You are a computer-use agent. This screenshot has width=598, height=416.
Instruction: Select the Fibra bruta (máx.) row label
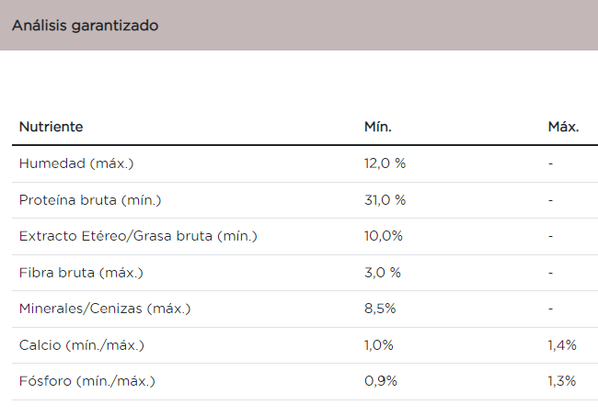(x=81, y=273)
